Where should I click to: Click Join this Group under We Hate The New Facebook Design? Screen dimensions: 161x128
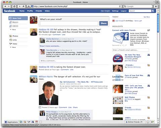[131, 61]
